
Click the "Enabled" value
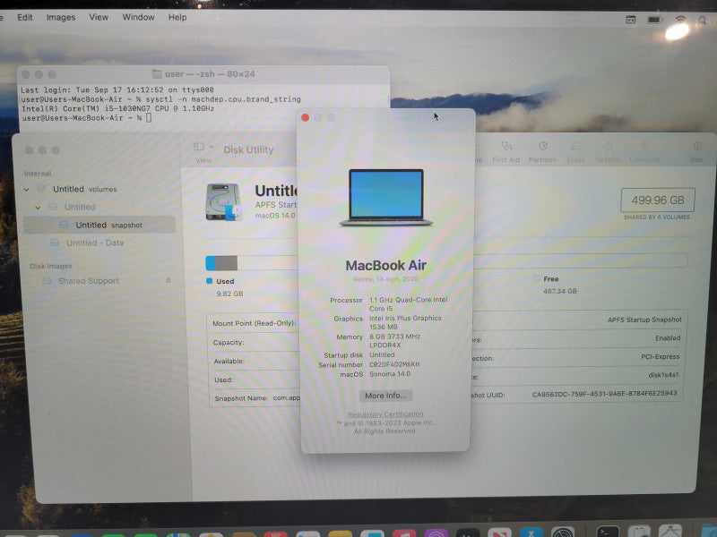[x=668, y=338]
